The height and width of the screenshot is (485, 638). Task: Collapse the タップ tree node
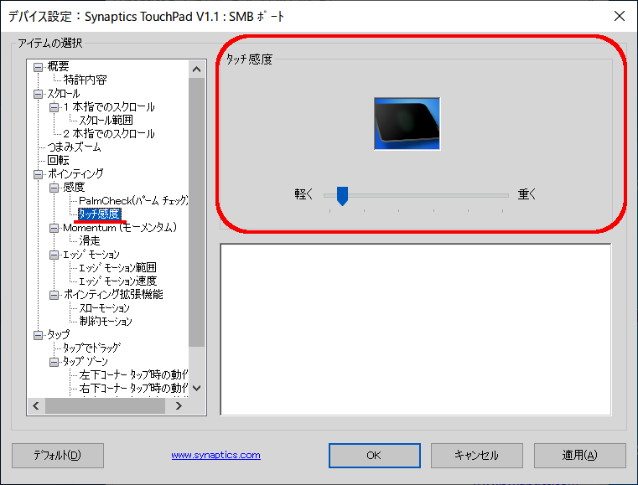coord(38,335)
